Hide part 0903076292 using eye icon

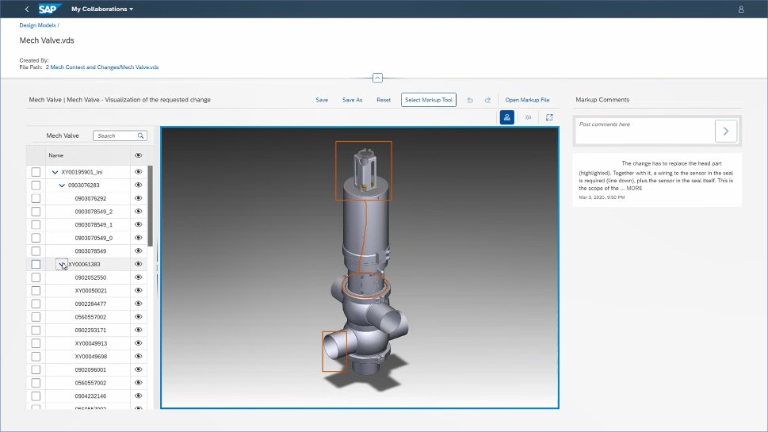138,198
